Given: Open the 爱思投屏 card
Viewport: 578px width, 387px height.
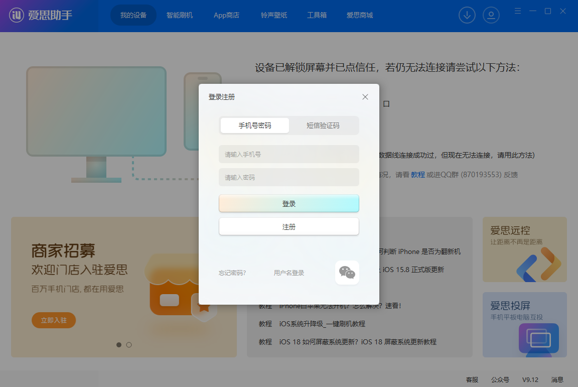Looking at the screenshot, I should click(524, 325).
